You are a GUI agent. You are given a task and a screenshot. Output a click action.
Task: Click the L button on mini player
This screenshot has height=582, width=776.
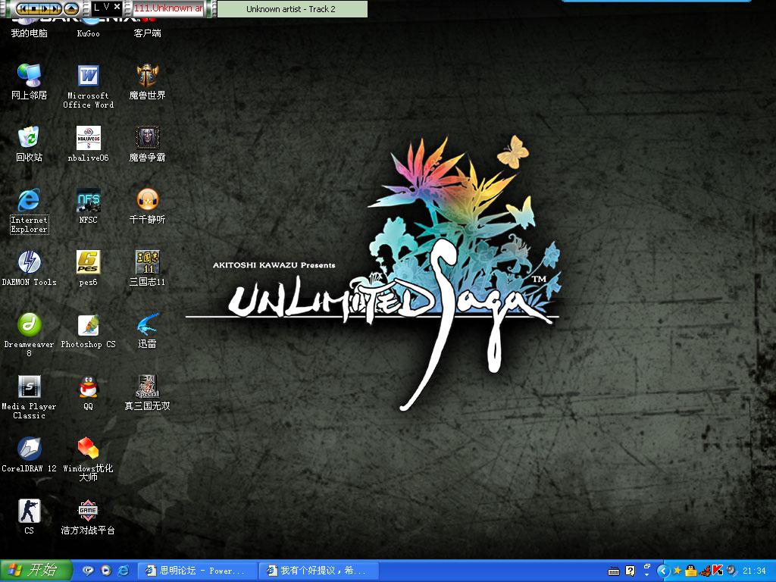click(96, 7)
